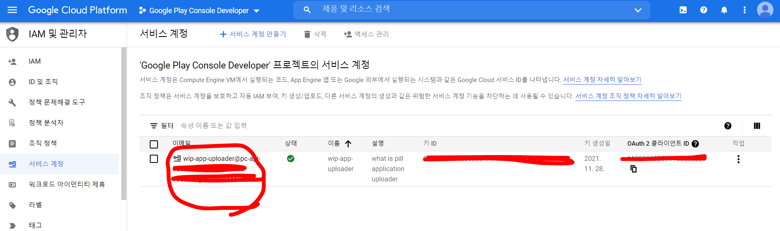This screenshot has height=231, width=780.
Task: Click the 2021. 11. 28. key date cell
Action: tap(594, 164)
